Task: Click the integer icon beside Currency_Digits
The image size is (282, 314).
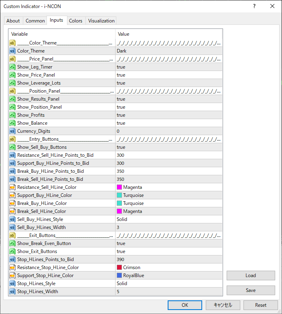Action: pyautogui.click(x=12, y=131)
